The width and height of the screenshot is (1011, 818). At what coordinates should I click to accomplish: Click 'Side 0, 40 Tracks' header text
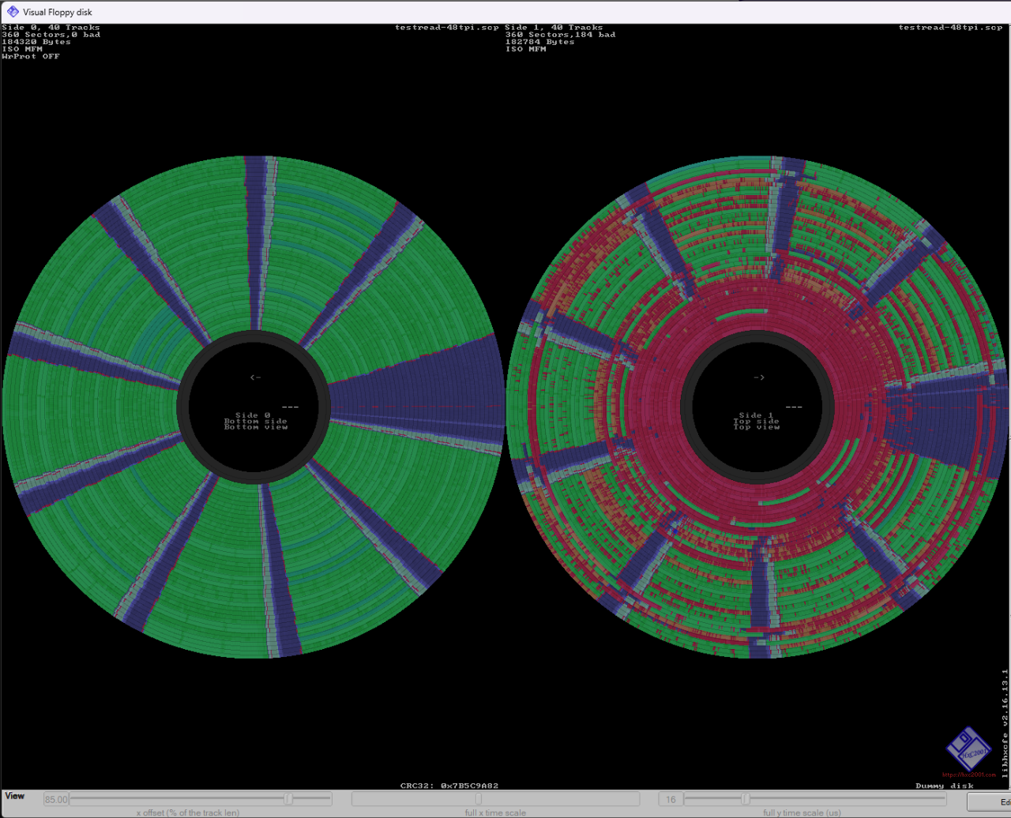pos(51,28)
